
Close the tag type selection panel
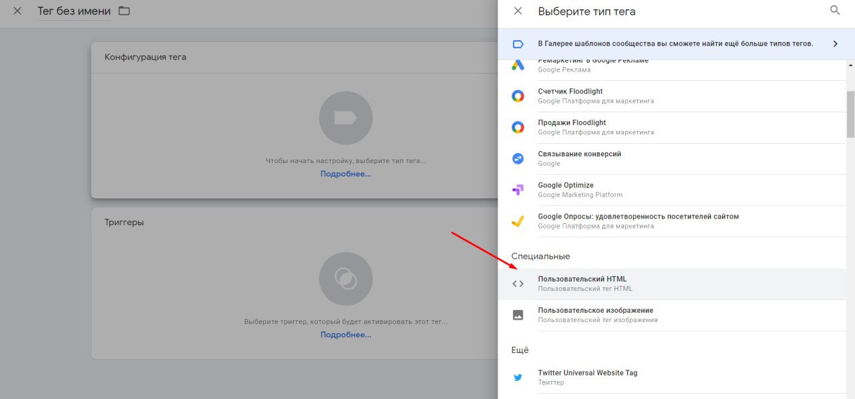pos(518,11)
